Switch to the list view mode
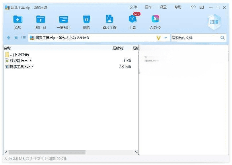This screenshot has width=232, height=165. (x=24, y=38)
